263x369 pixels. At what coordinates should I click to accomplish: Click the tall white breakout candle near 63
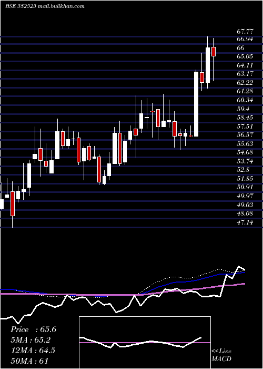coord(196,104)
